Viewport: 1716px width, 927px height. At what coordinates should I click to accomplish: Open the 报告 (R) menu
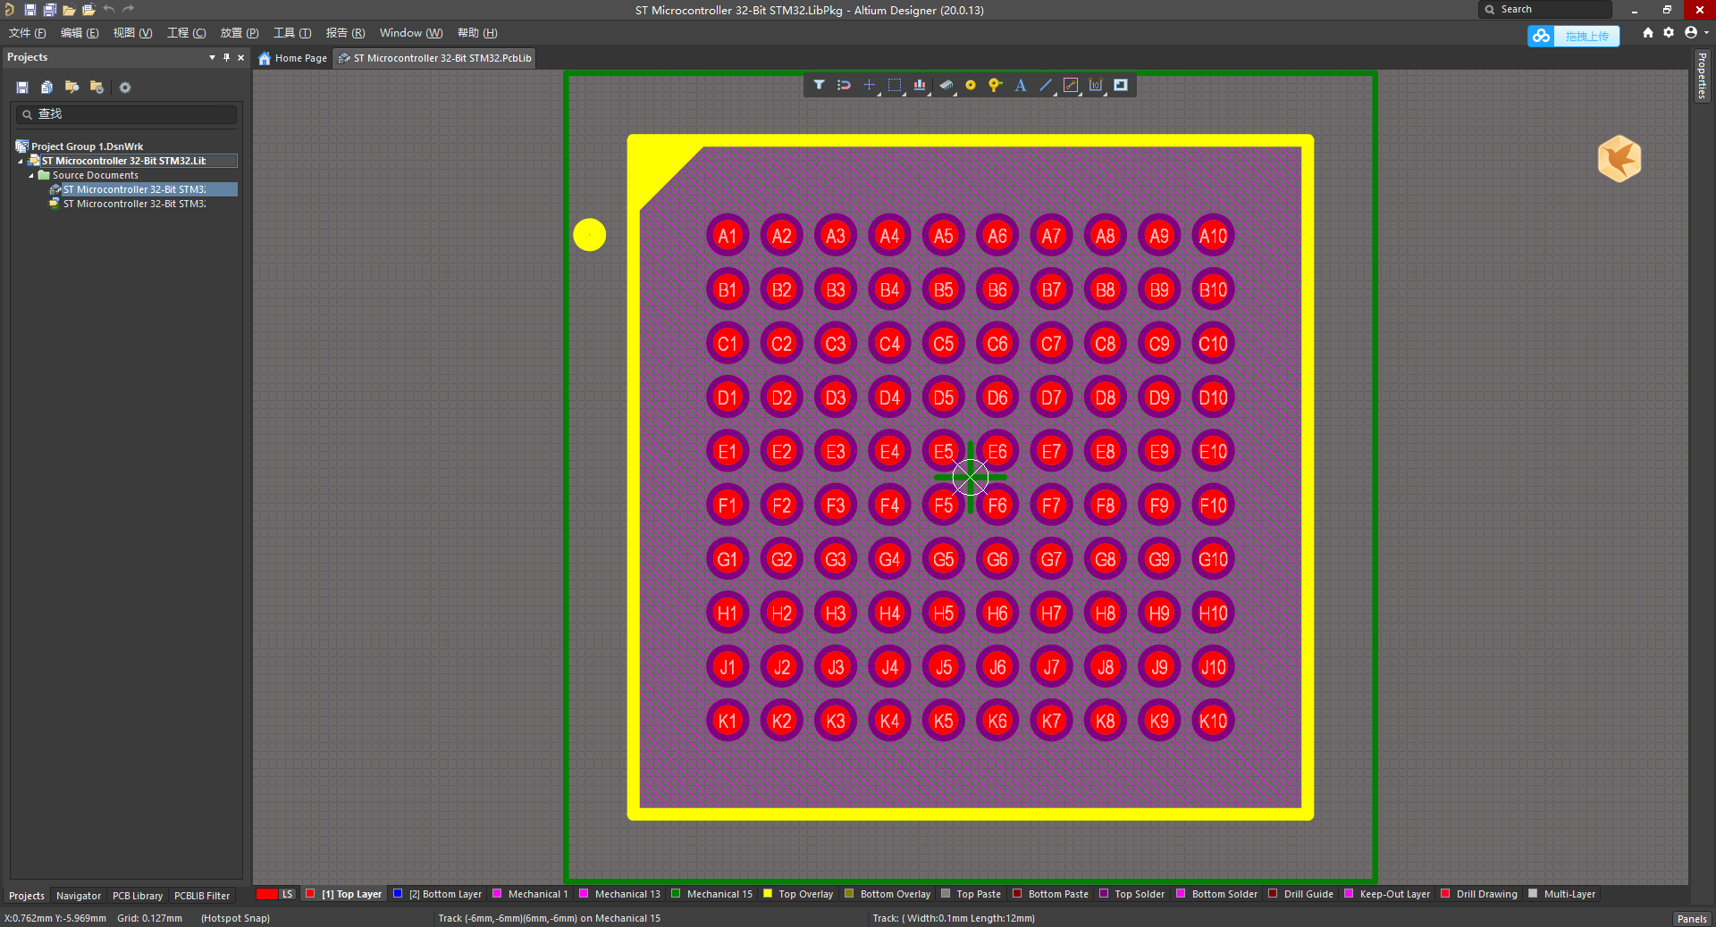coord(345,33)
